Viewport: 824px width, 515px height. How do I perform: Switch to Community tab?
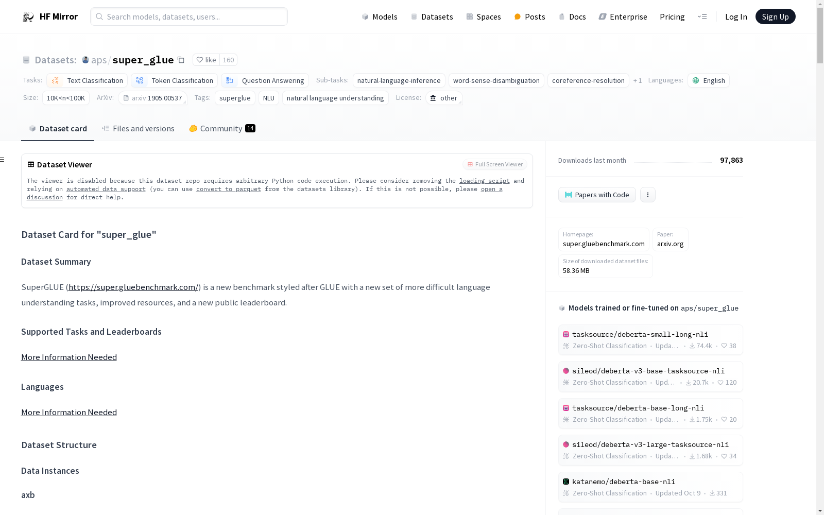click(222, 129)
